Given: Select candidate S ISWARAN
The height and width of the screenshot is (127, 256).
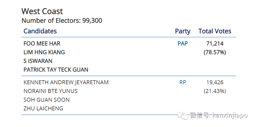Looking at the screenshot, I should pyautogui.click(x=38, y=61).
